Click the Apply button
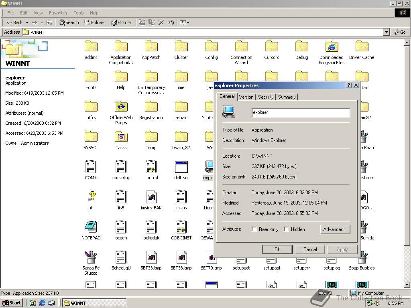The width and height of the screenshot is (411, 308). [342, 249]
